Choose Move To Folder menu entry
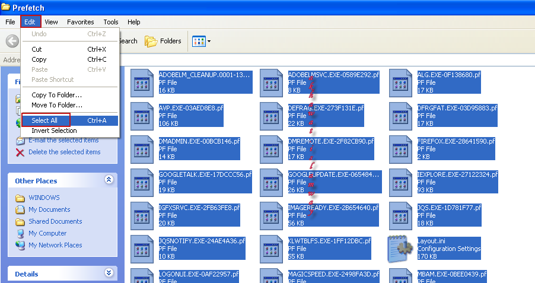This screenshot has width=535, height=283. click(70, 105)
